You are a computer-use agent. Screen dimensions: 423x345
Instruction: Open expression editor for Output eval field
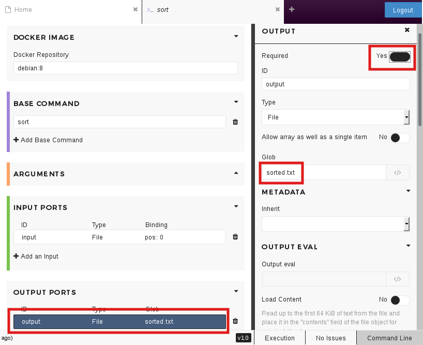click(397, 279)
